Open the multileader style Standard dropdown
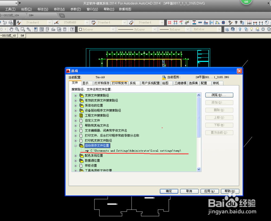Screen dimensions: 271x221 (162, 22)
